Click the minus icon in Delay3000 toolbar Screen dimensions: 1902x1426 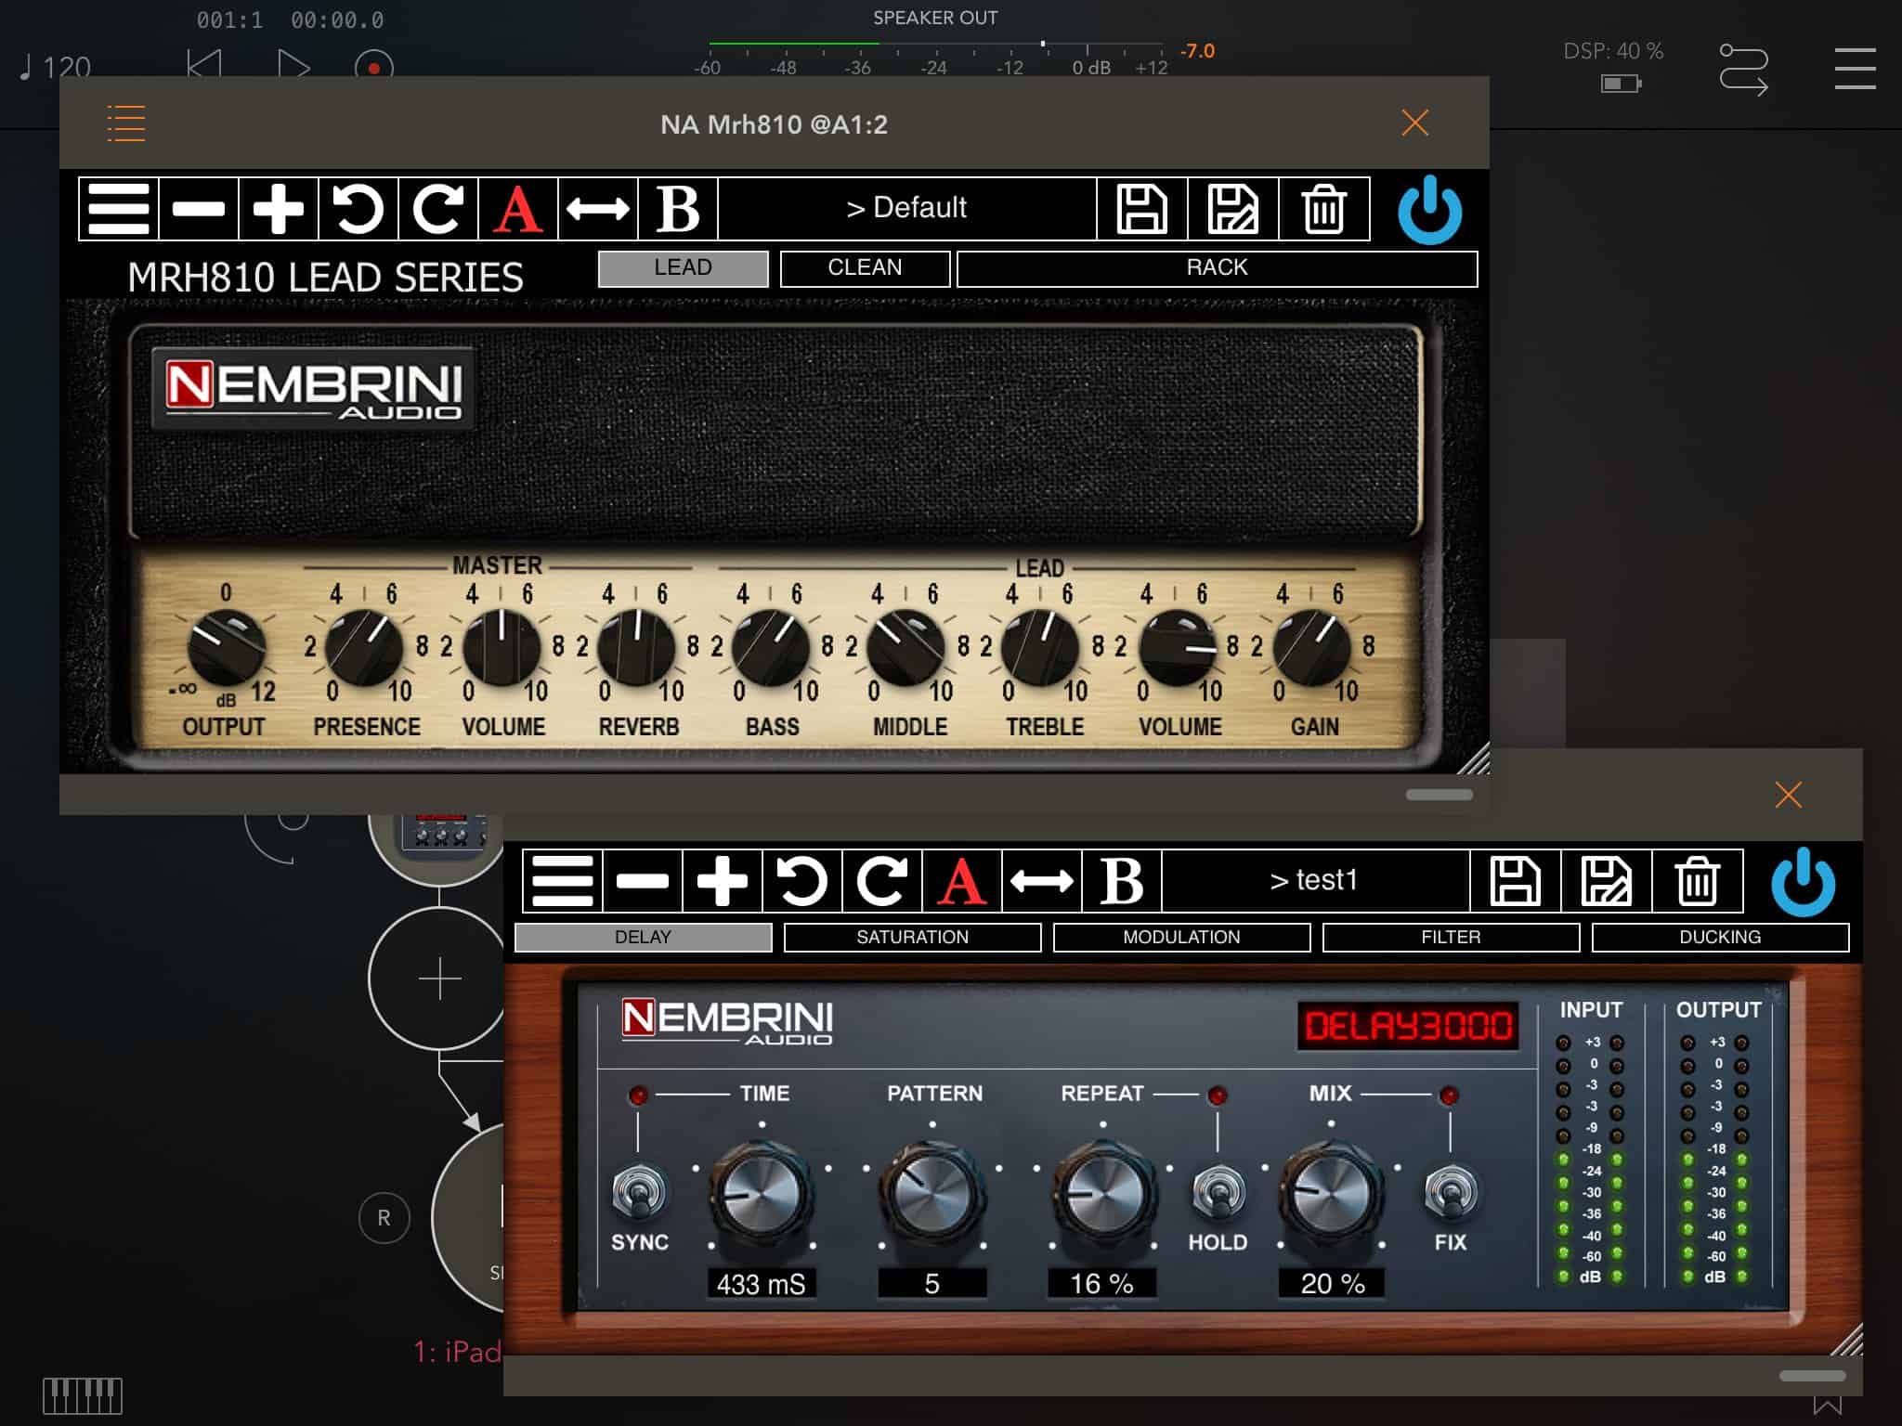pyautogui.click(x=643, y=880)
